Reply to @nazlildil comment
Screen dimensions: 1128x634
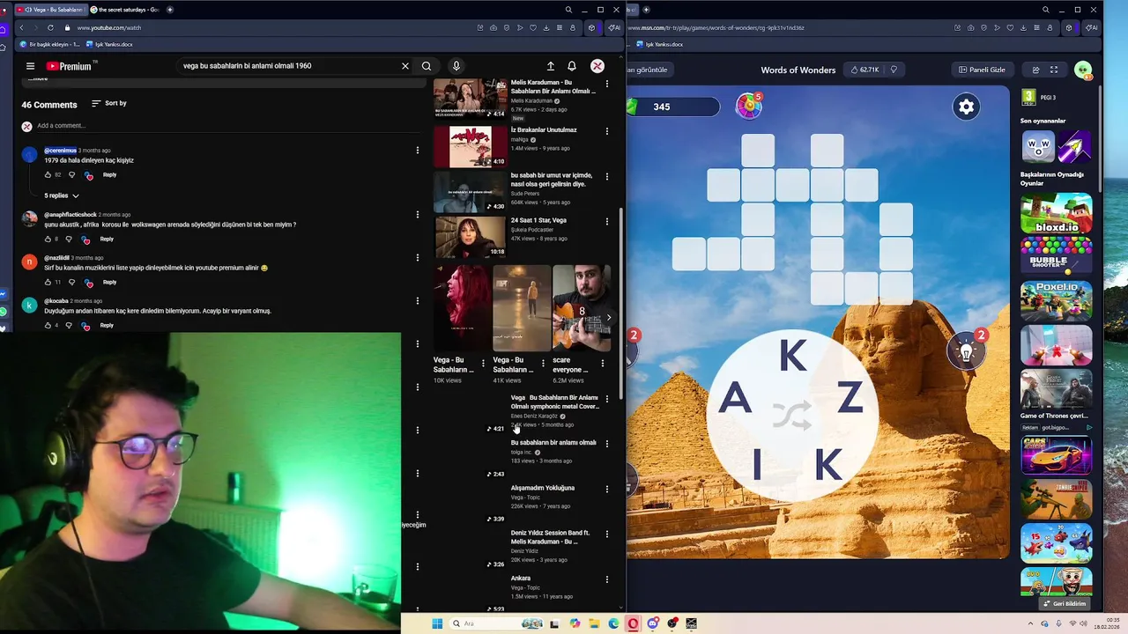coord(109,282)
